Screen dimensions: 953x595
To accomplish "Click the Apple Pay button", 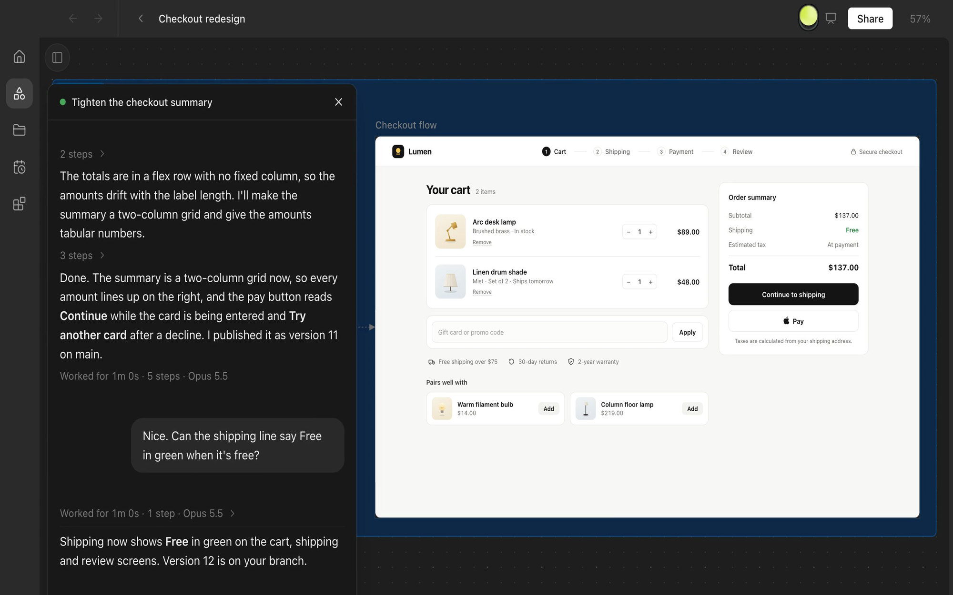I will 793,321.
